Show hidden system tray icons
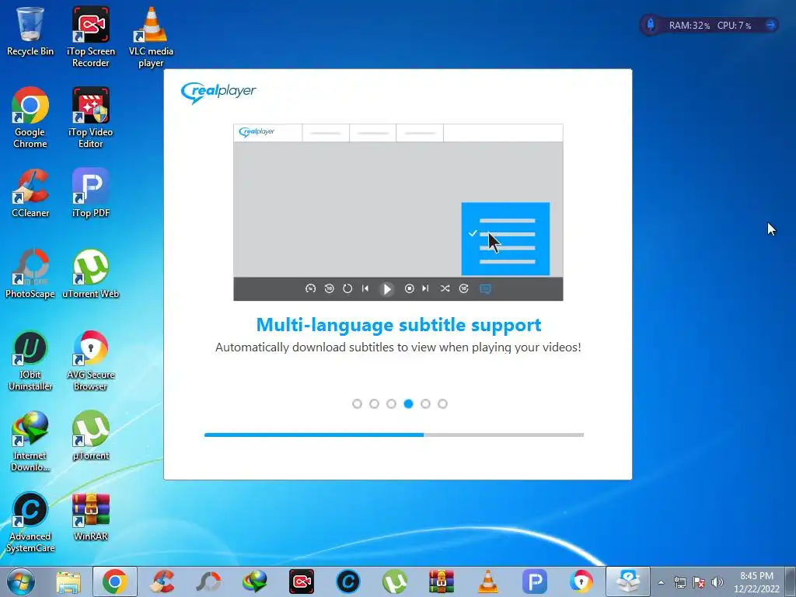Image resolution: width=796 pixels, height=597 pixels. click(661, 582)
